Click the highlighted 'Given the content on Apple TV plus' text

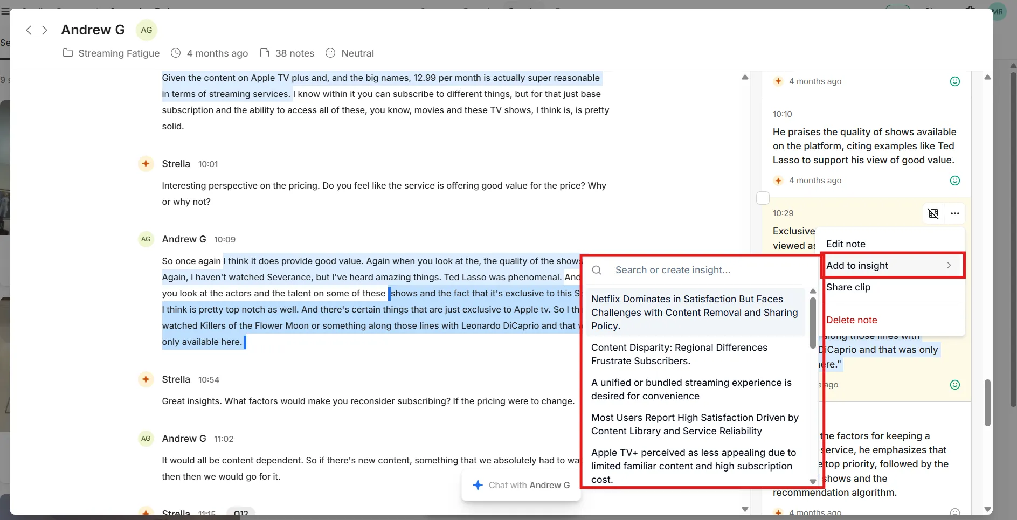tap(381, 86)
